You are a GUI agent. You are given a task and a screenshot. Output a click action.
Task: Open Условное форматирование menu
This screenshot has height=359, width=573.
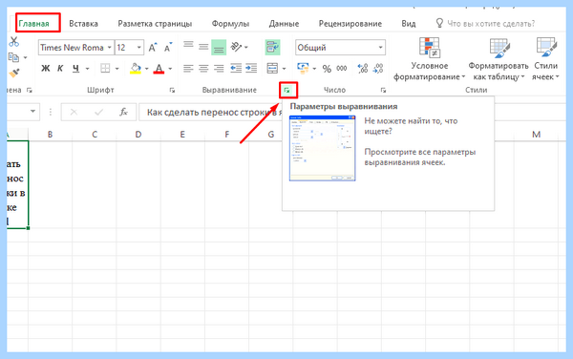click(x=430, y=59)
